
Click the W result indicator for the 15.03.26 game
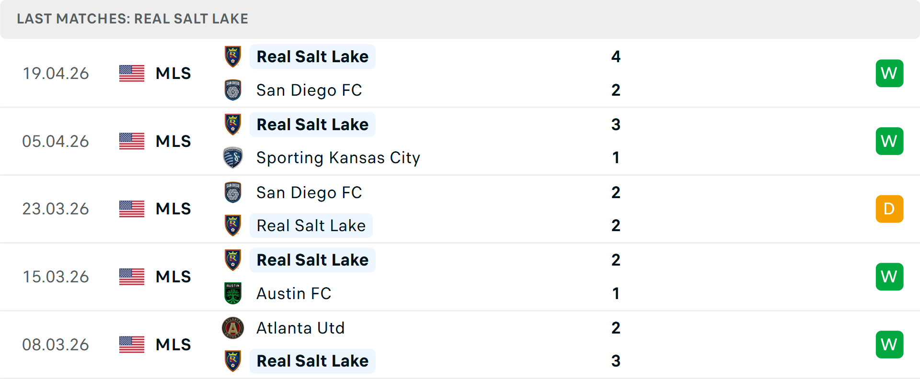[x=889, y=277]
